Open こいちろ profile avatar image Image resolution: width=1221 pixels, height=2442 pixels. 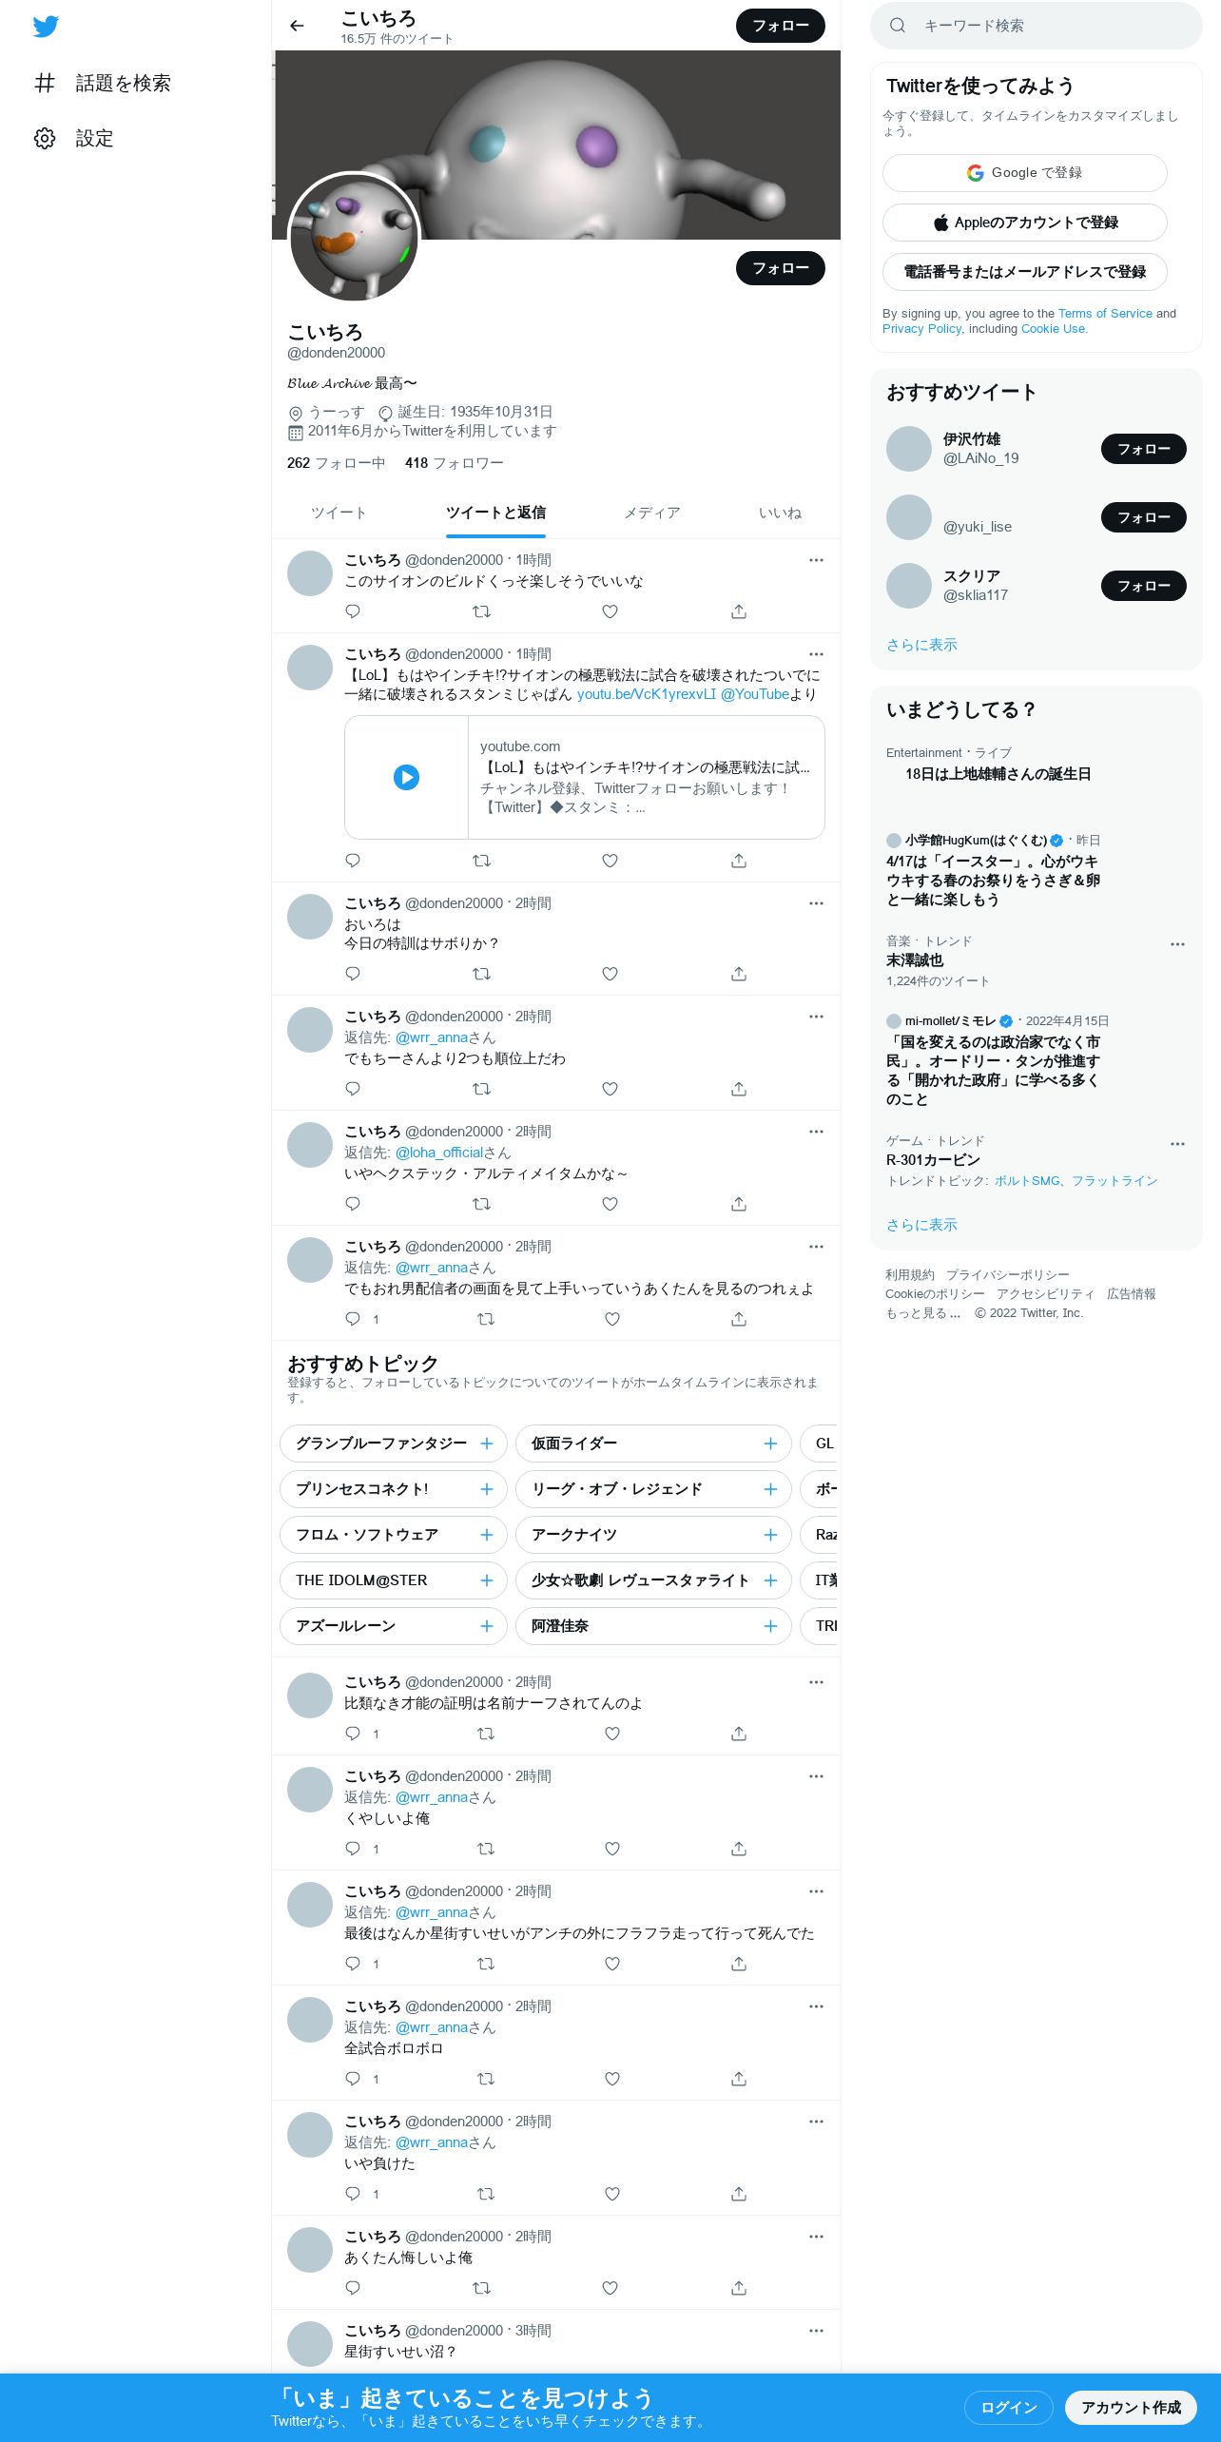(354, 238)
